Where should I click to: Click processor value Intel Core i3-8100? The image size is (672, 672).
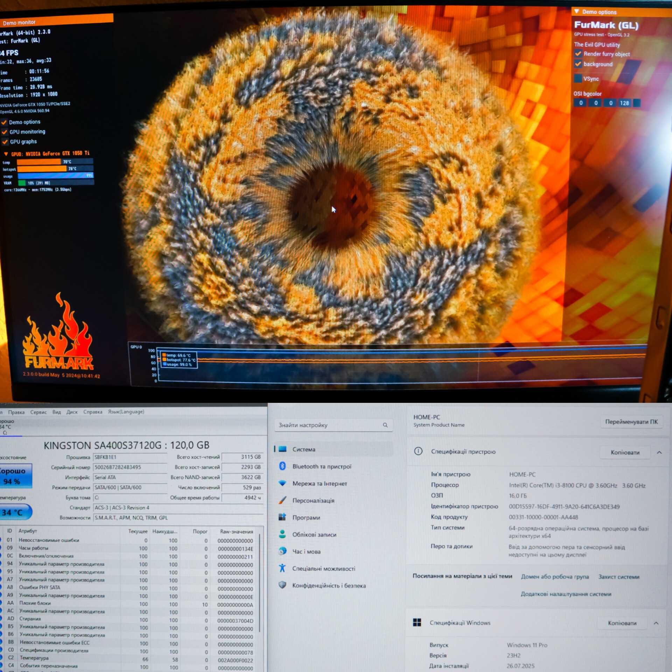(x=577, y=485)
